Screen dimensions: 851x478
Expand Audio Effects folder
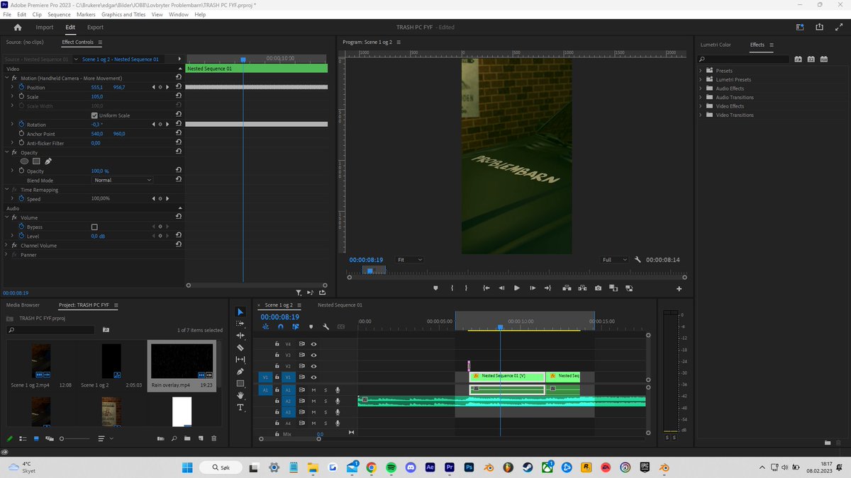[701, 89]
